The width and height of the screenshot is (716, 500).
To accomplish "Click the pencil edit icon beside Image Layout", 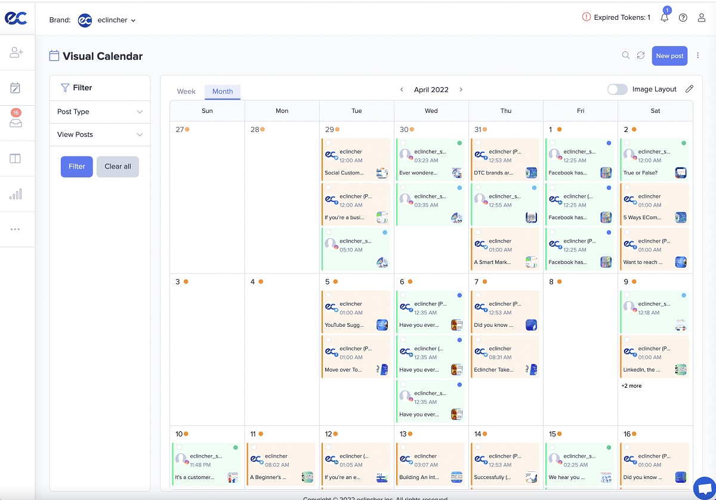I will pos(689,88).
